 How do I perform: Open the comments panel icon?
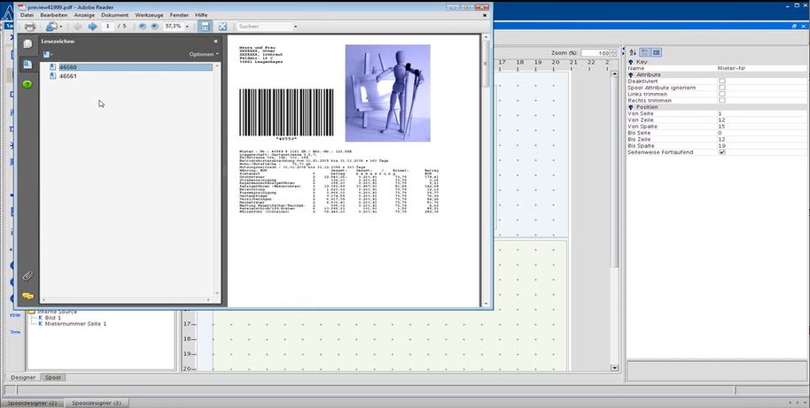click(27, 296)
